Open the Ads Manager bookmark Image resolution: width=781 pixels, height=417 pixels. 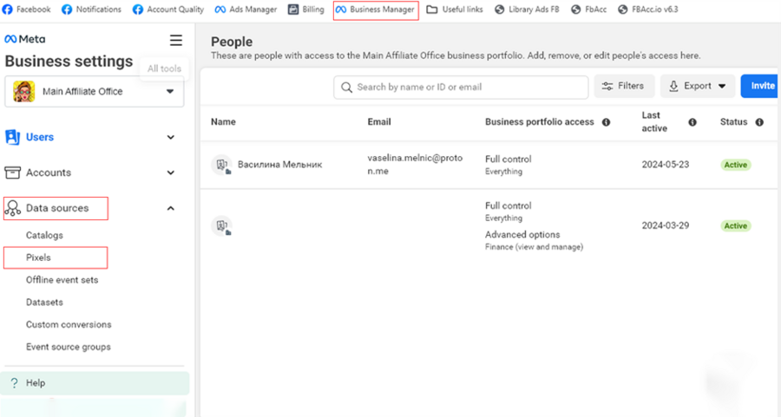[x=246, y=10]
